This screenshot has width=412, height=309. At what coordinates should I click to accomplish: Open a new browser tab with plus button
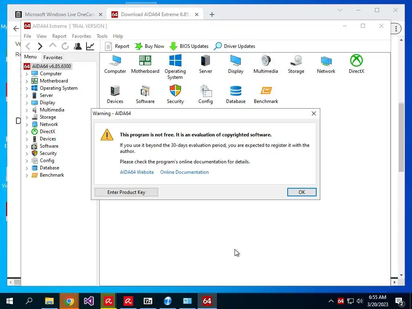tap(212, 14)
